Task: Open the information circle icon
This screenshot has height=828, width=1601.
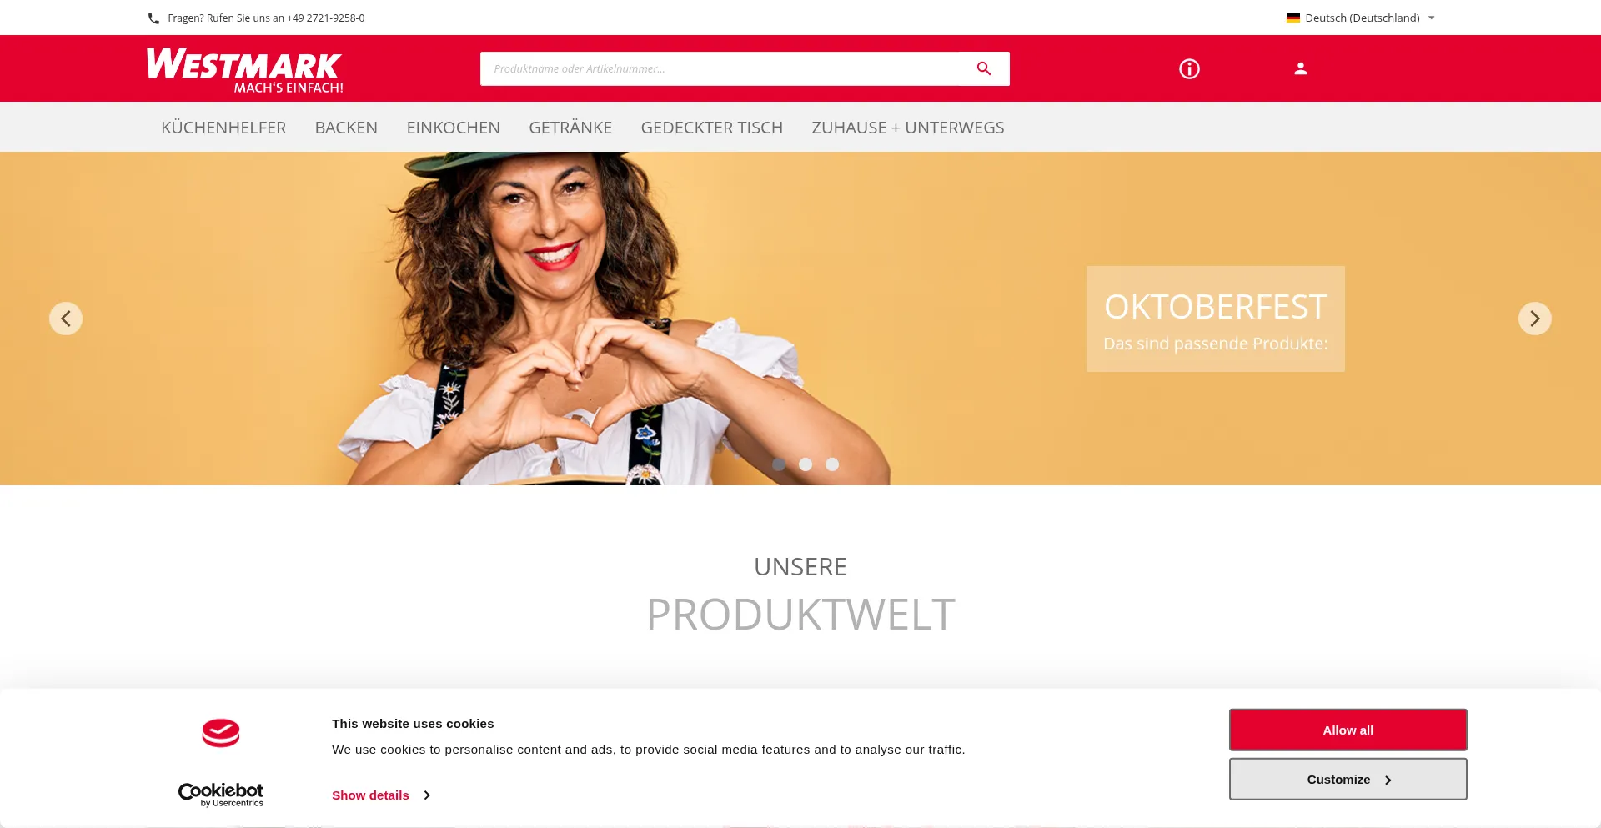Action: tap(1189, 68)
